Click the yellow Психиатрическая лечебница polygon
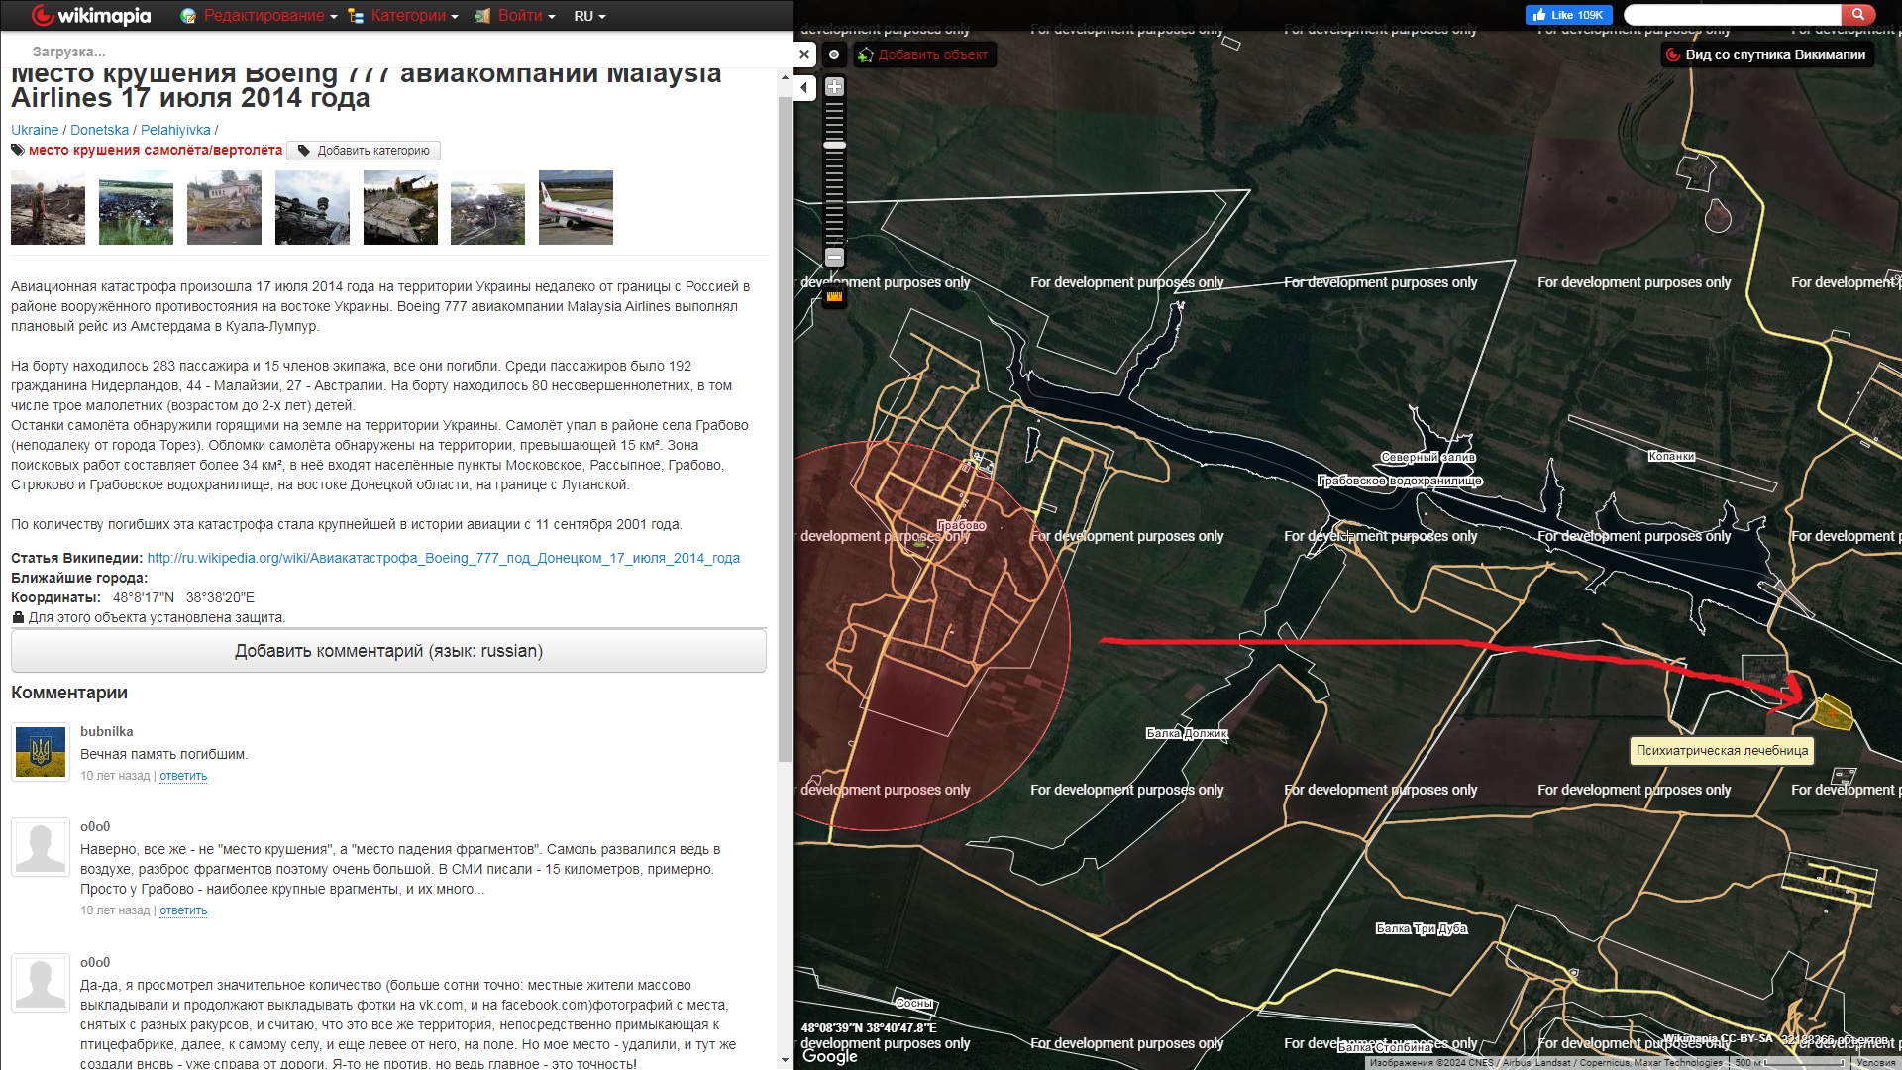Screen dimensions: 1902x1070 (x=1833, y=711)
